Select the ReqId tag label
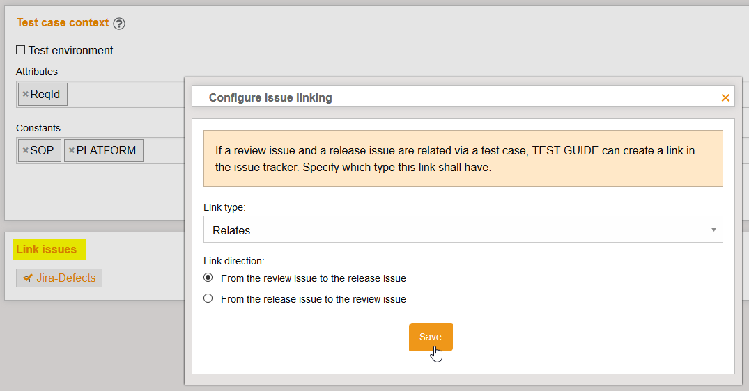The width and height of the screenshot is (749, 391). 46,95
